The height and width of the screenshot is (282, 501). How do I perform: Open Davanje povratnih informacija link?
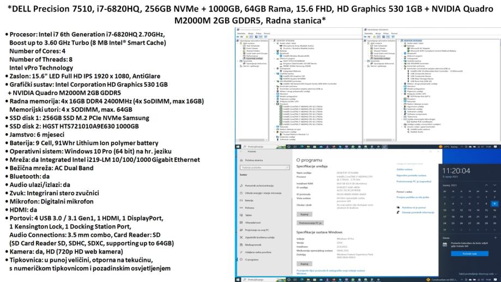[x=418, y=212]
